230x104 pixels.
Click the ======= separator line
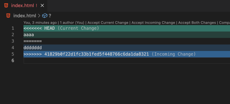(x=127, y=41)
